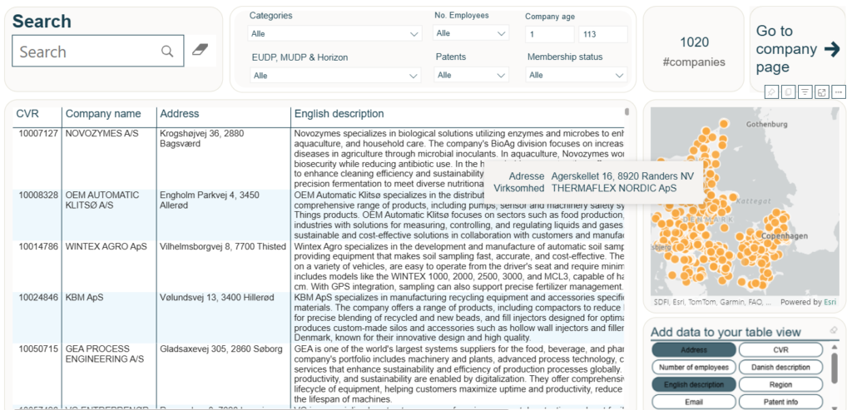Open more options for the map visual
Screen dimensions: 852x410
coord(838,91)
